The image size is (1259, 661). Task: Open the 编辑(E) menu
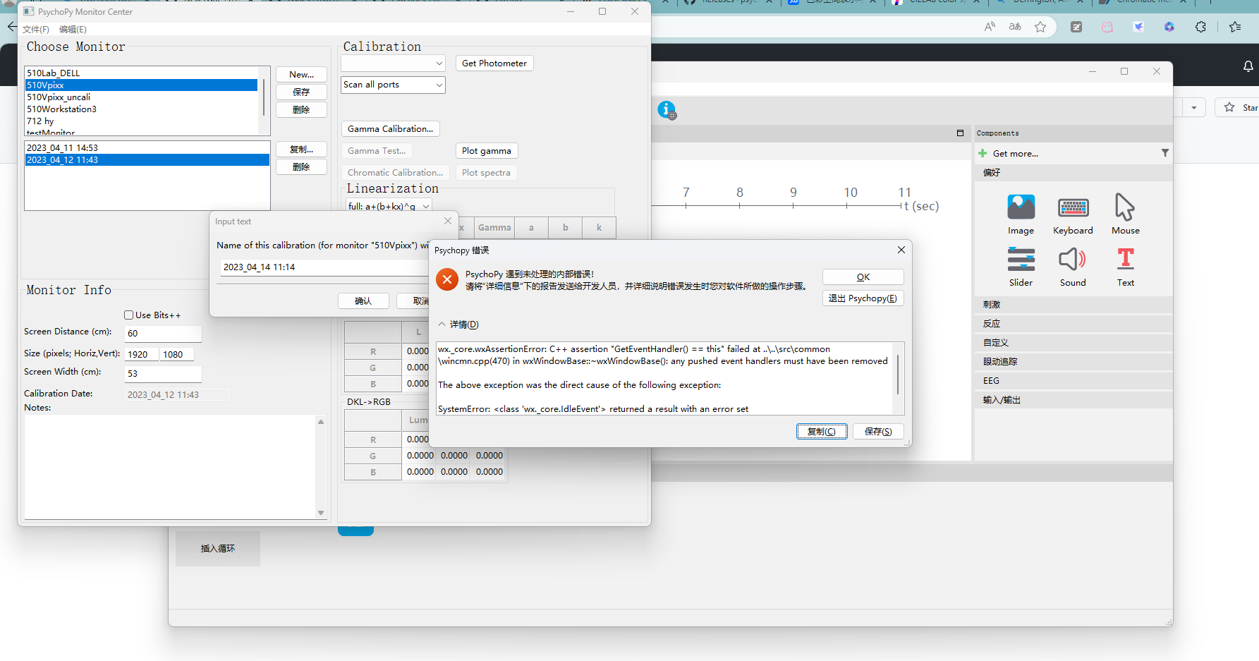coord(72,29)
